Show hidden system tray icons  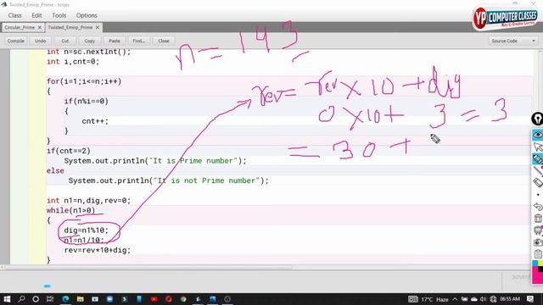pos(455,299)
